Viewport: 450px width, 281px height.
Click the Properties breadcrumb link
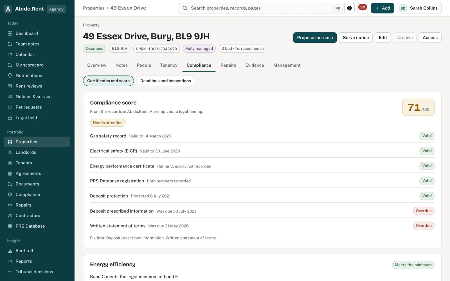coord(94,8)
